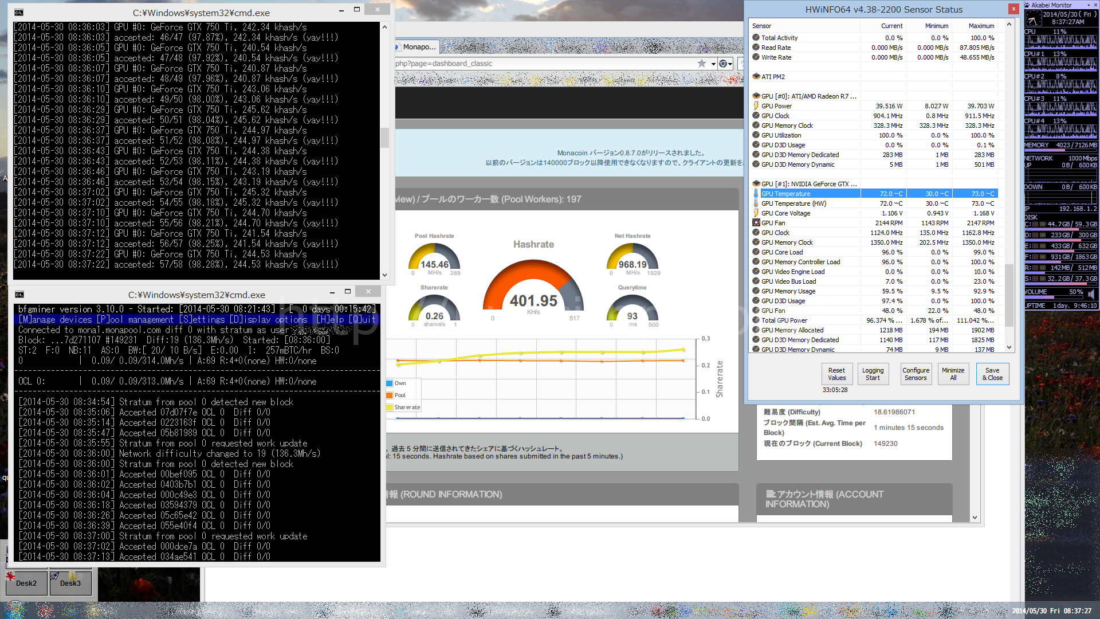Open the Desk2 desktop thumbnail
The image size is (1100, 619).
pyautogui.click(x=26, y=583)
